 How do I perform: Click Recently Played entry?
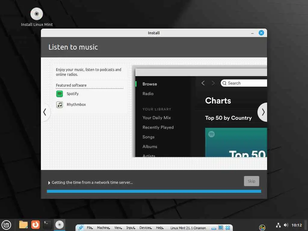pyautogui.click(x=158, y=127)
